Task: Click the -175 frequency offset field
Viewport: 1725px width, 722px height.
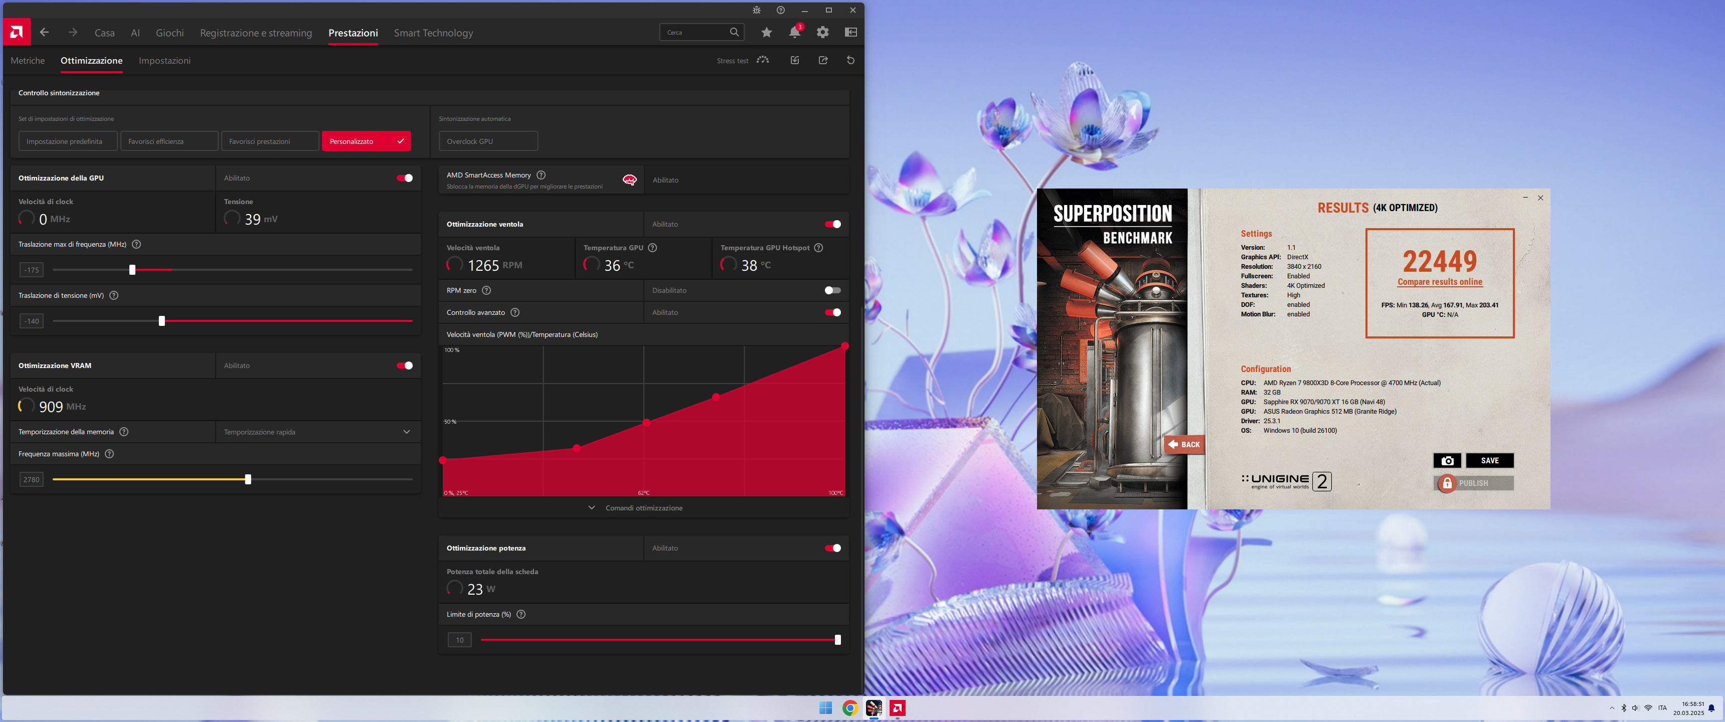Action: (x=32, y=270)
